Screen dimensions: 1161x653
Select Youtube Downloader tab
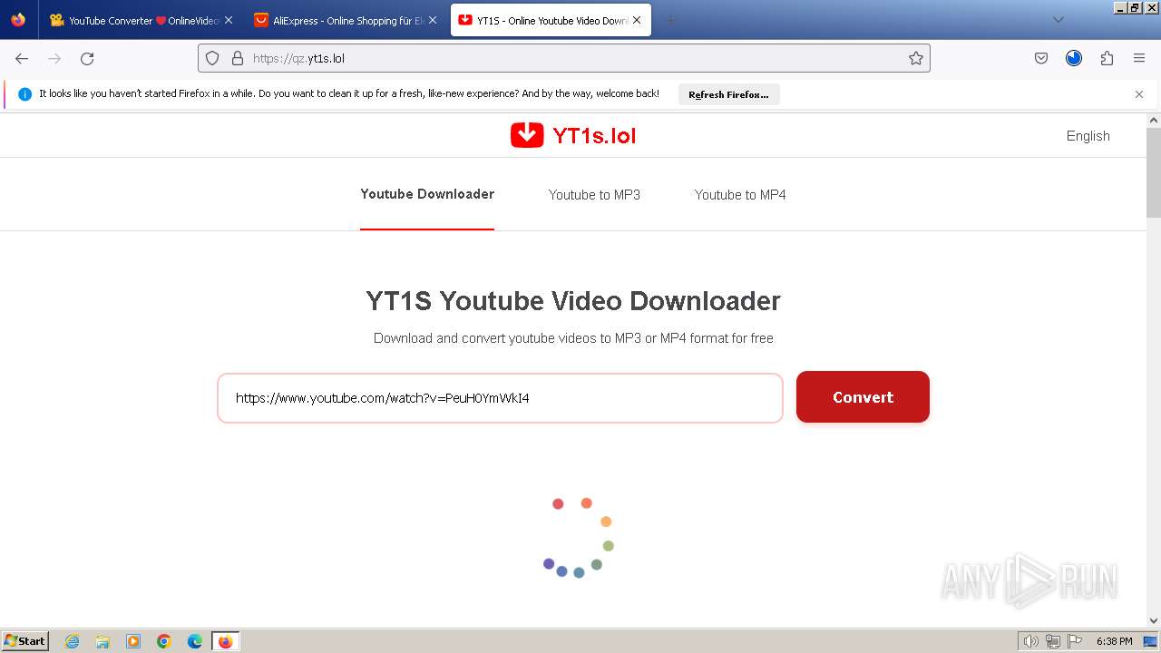point(427,194)
